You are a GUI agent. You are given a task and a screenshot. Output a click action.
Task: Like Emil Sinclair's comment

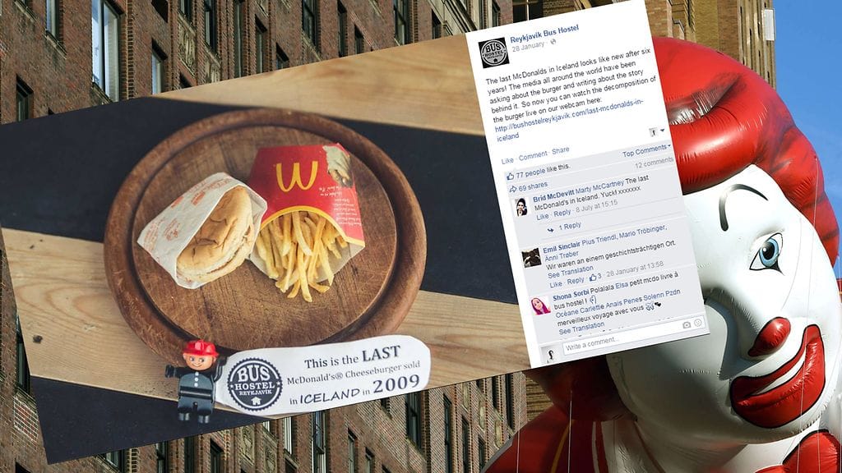(556, 283)
